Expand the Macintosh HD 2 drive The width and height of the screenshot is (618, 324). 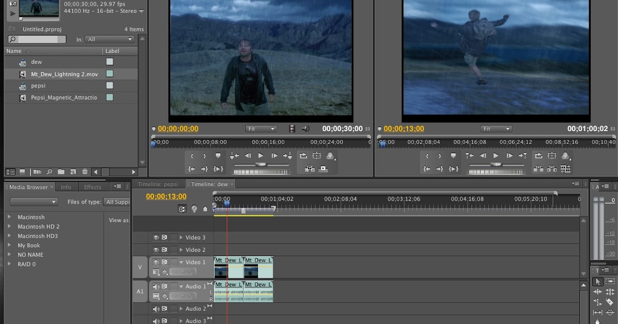pos(9,227)
